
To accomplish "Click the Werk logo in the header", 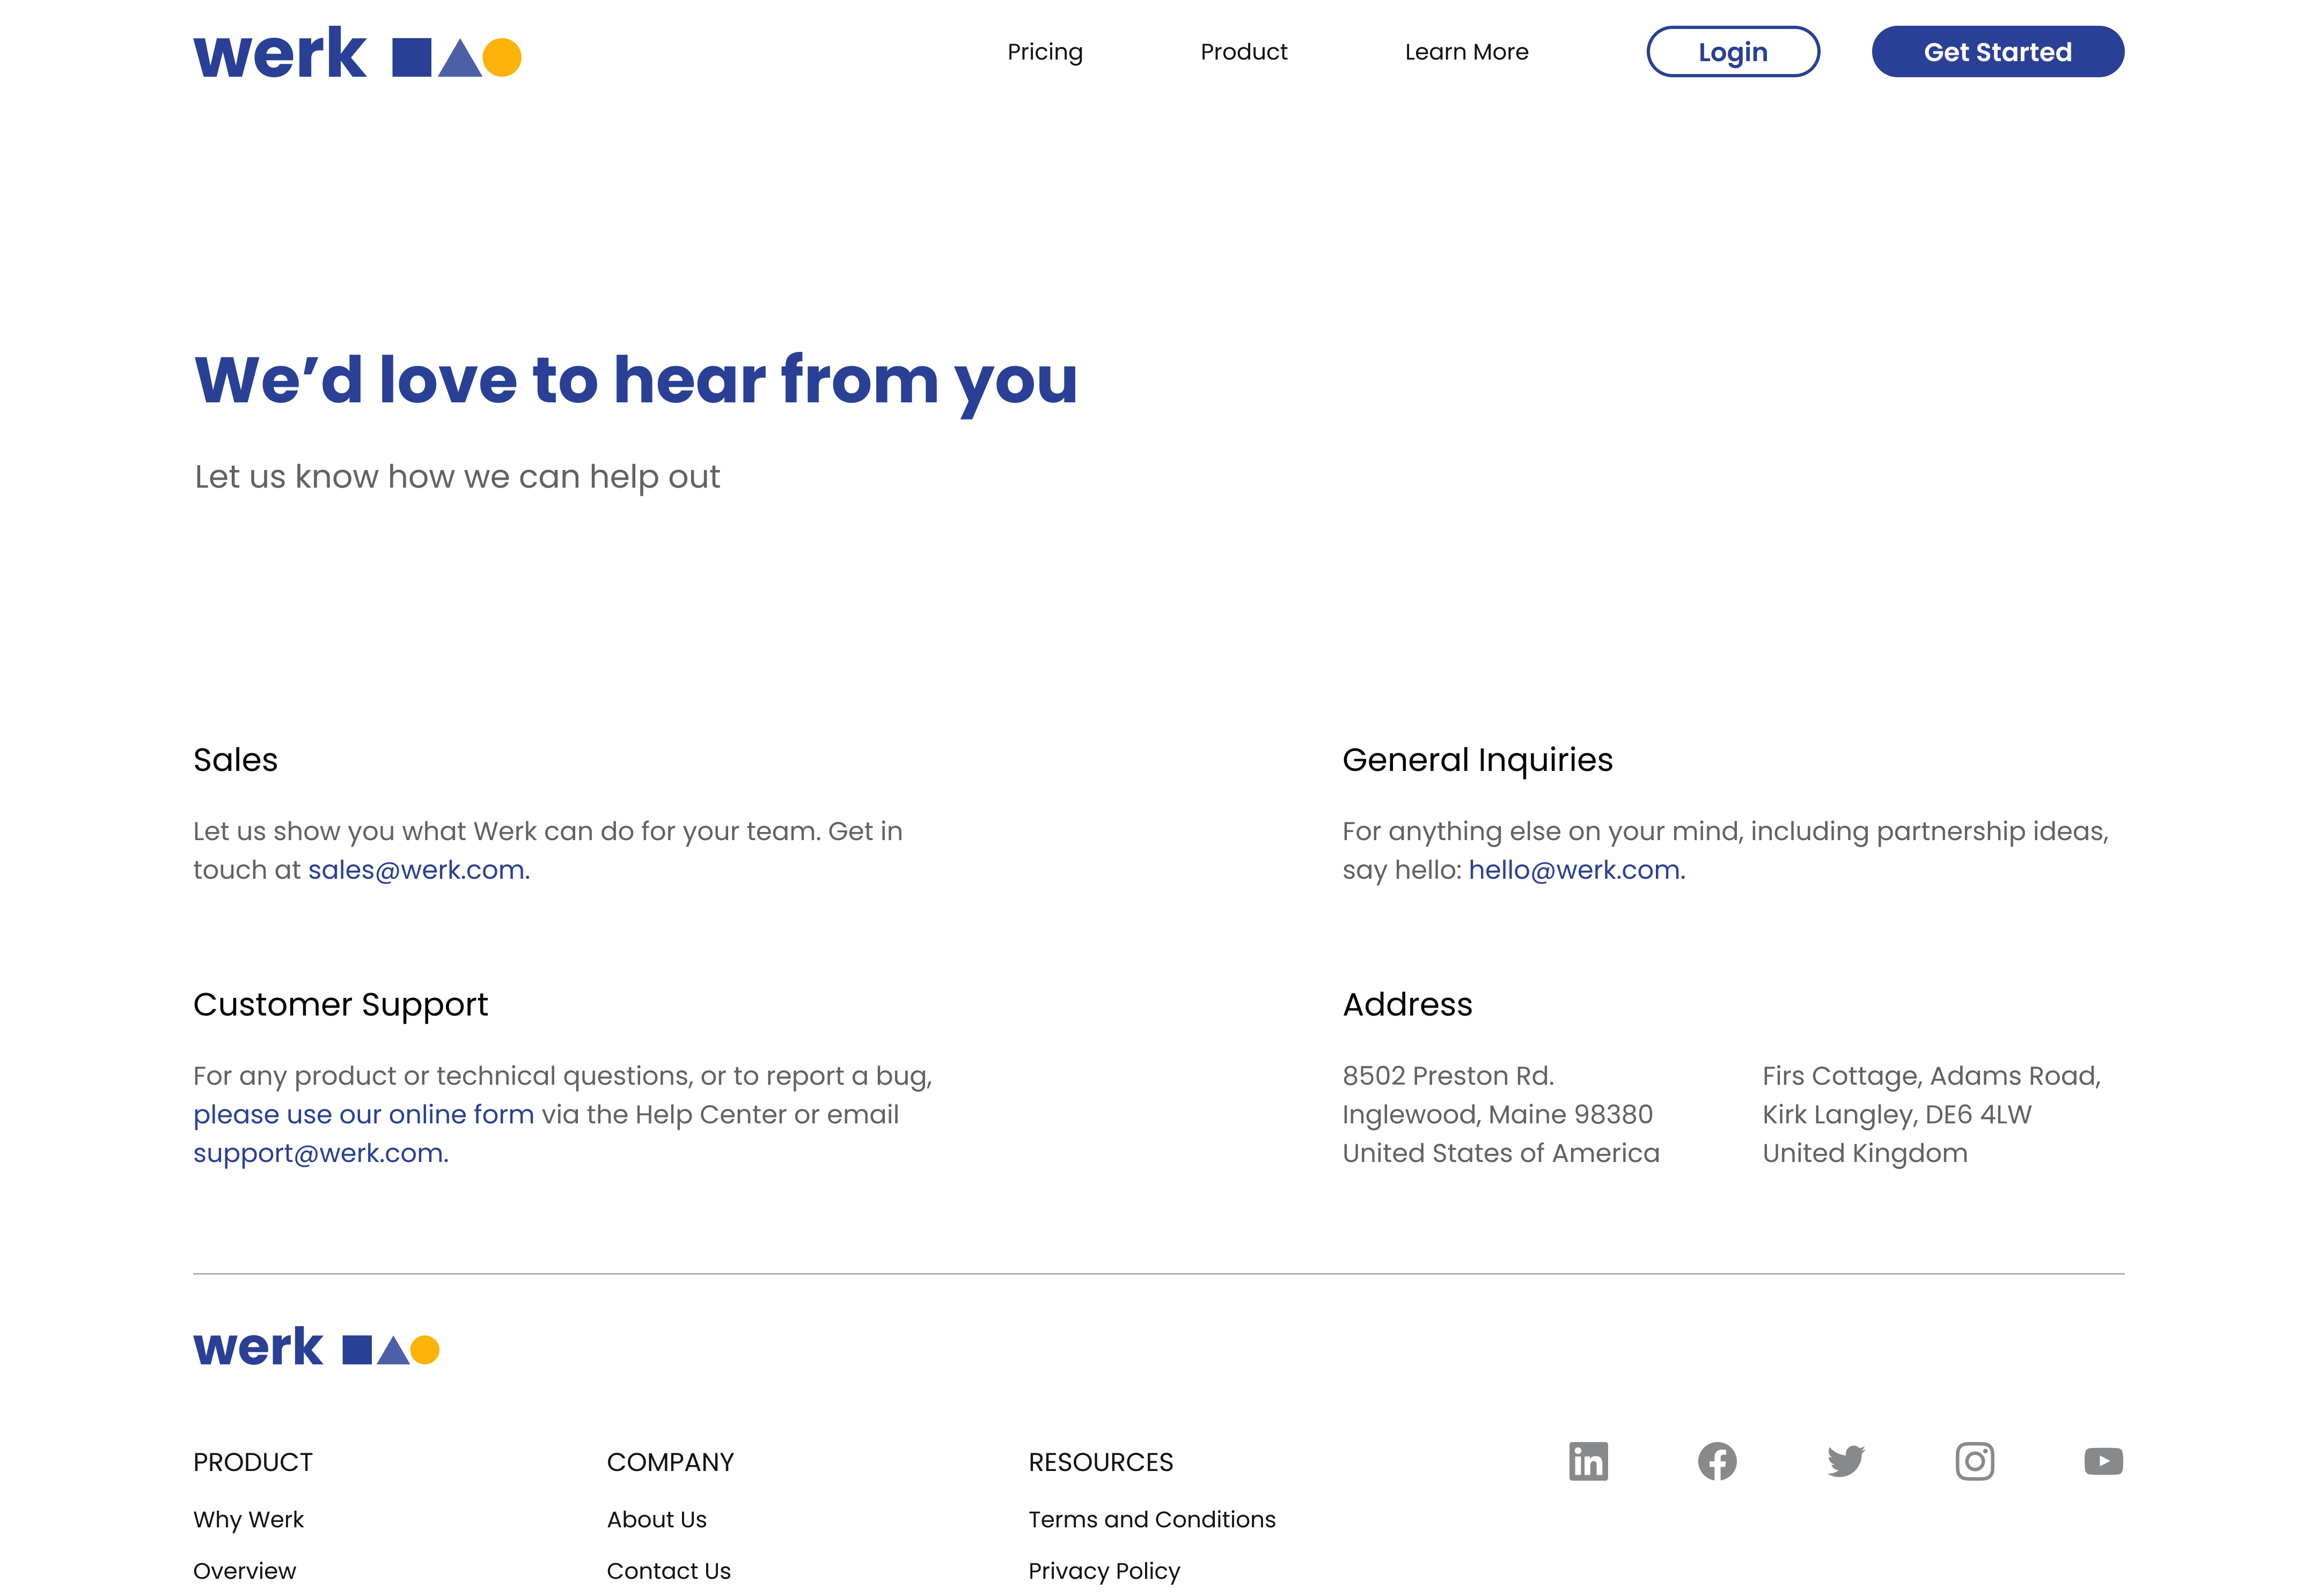I will [x=357, y=53].
